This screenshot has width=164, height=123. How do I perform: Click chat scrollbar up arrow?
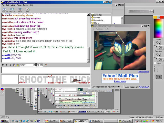coord(88,14)
